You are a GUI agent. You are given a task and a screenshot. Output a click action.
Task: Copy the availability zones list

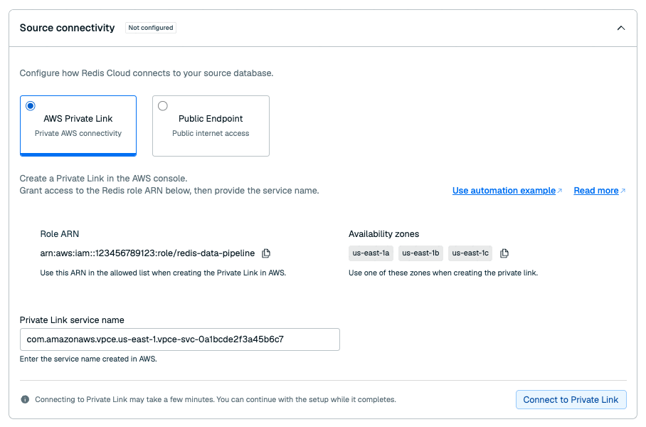tap(504, 253)
